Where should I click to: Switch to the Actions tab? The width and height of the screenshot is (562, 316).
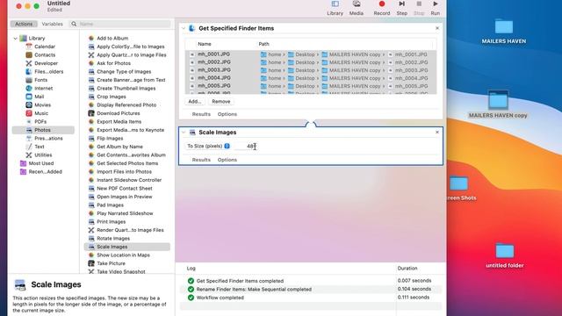[24, 24]
